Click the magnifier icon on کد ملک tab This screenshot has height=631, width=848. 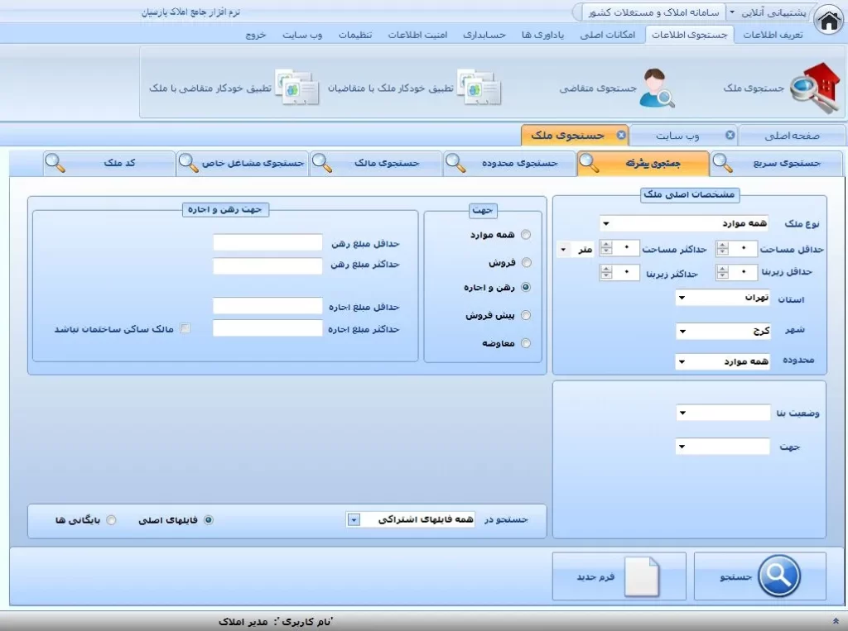pyautogui.click(x=55, y=164)
